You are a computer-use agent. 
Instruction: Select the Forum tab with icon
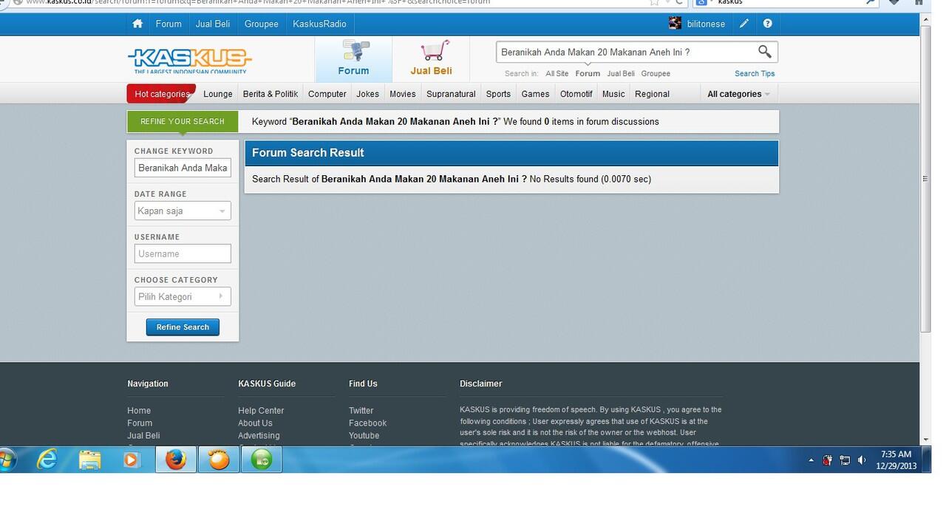click(353, 59)
